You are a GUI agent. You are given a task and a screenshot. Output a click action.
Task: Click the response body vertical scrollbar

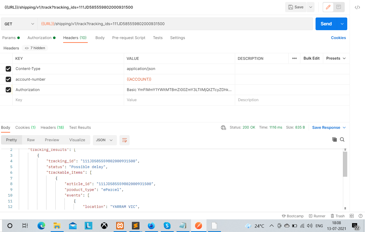tap(345, 164)
